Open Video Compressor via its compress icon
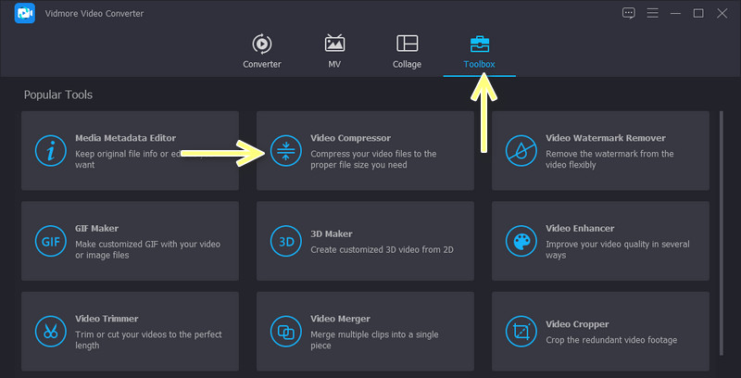Screen dimensions: 741x378 [285, 150]
